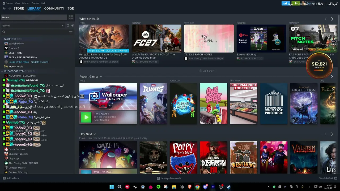The width and height of the screenshot is (340, 191).
Task: Open Windows taskbar search
Action: click(x=120, y=187)
